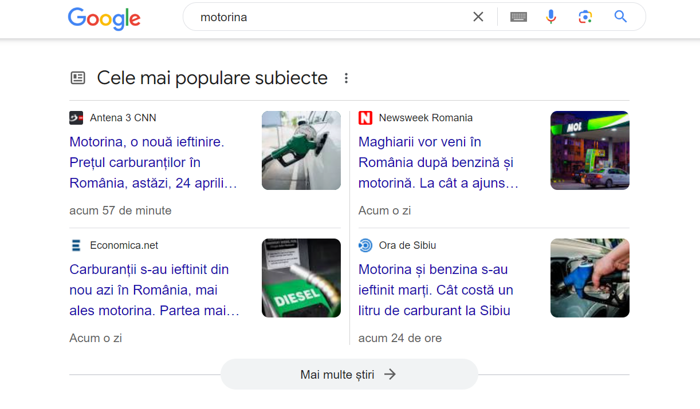Click Ora de Sibiu source logo
The width and height of the screenshot is (700, 409).
[x=365, y=245]
